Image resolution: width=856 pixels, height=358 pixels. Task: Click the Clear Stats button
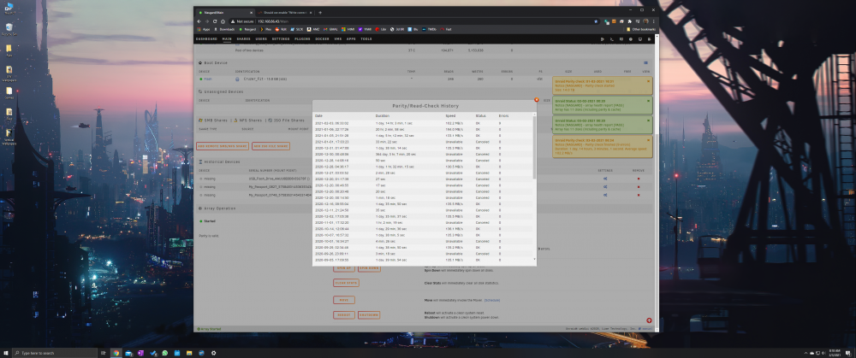tap(346, 283)
